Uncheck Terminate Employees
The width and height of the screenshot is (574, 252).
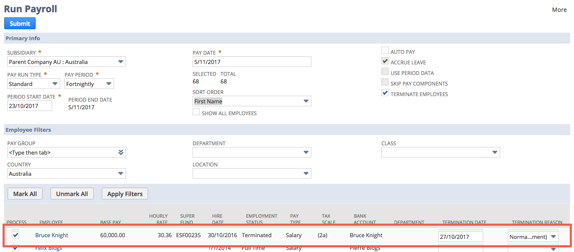(x=385, y=92)
